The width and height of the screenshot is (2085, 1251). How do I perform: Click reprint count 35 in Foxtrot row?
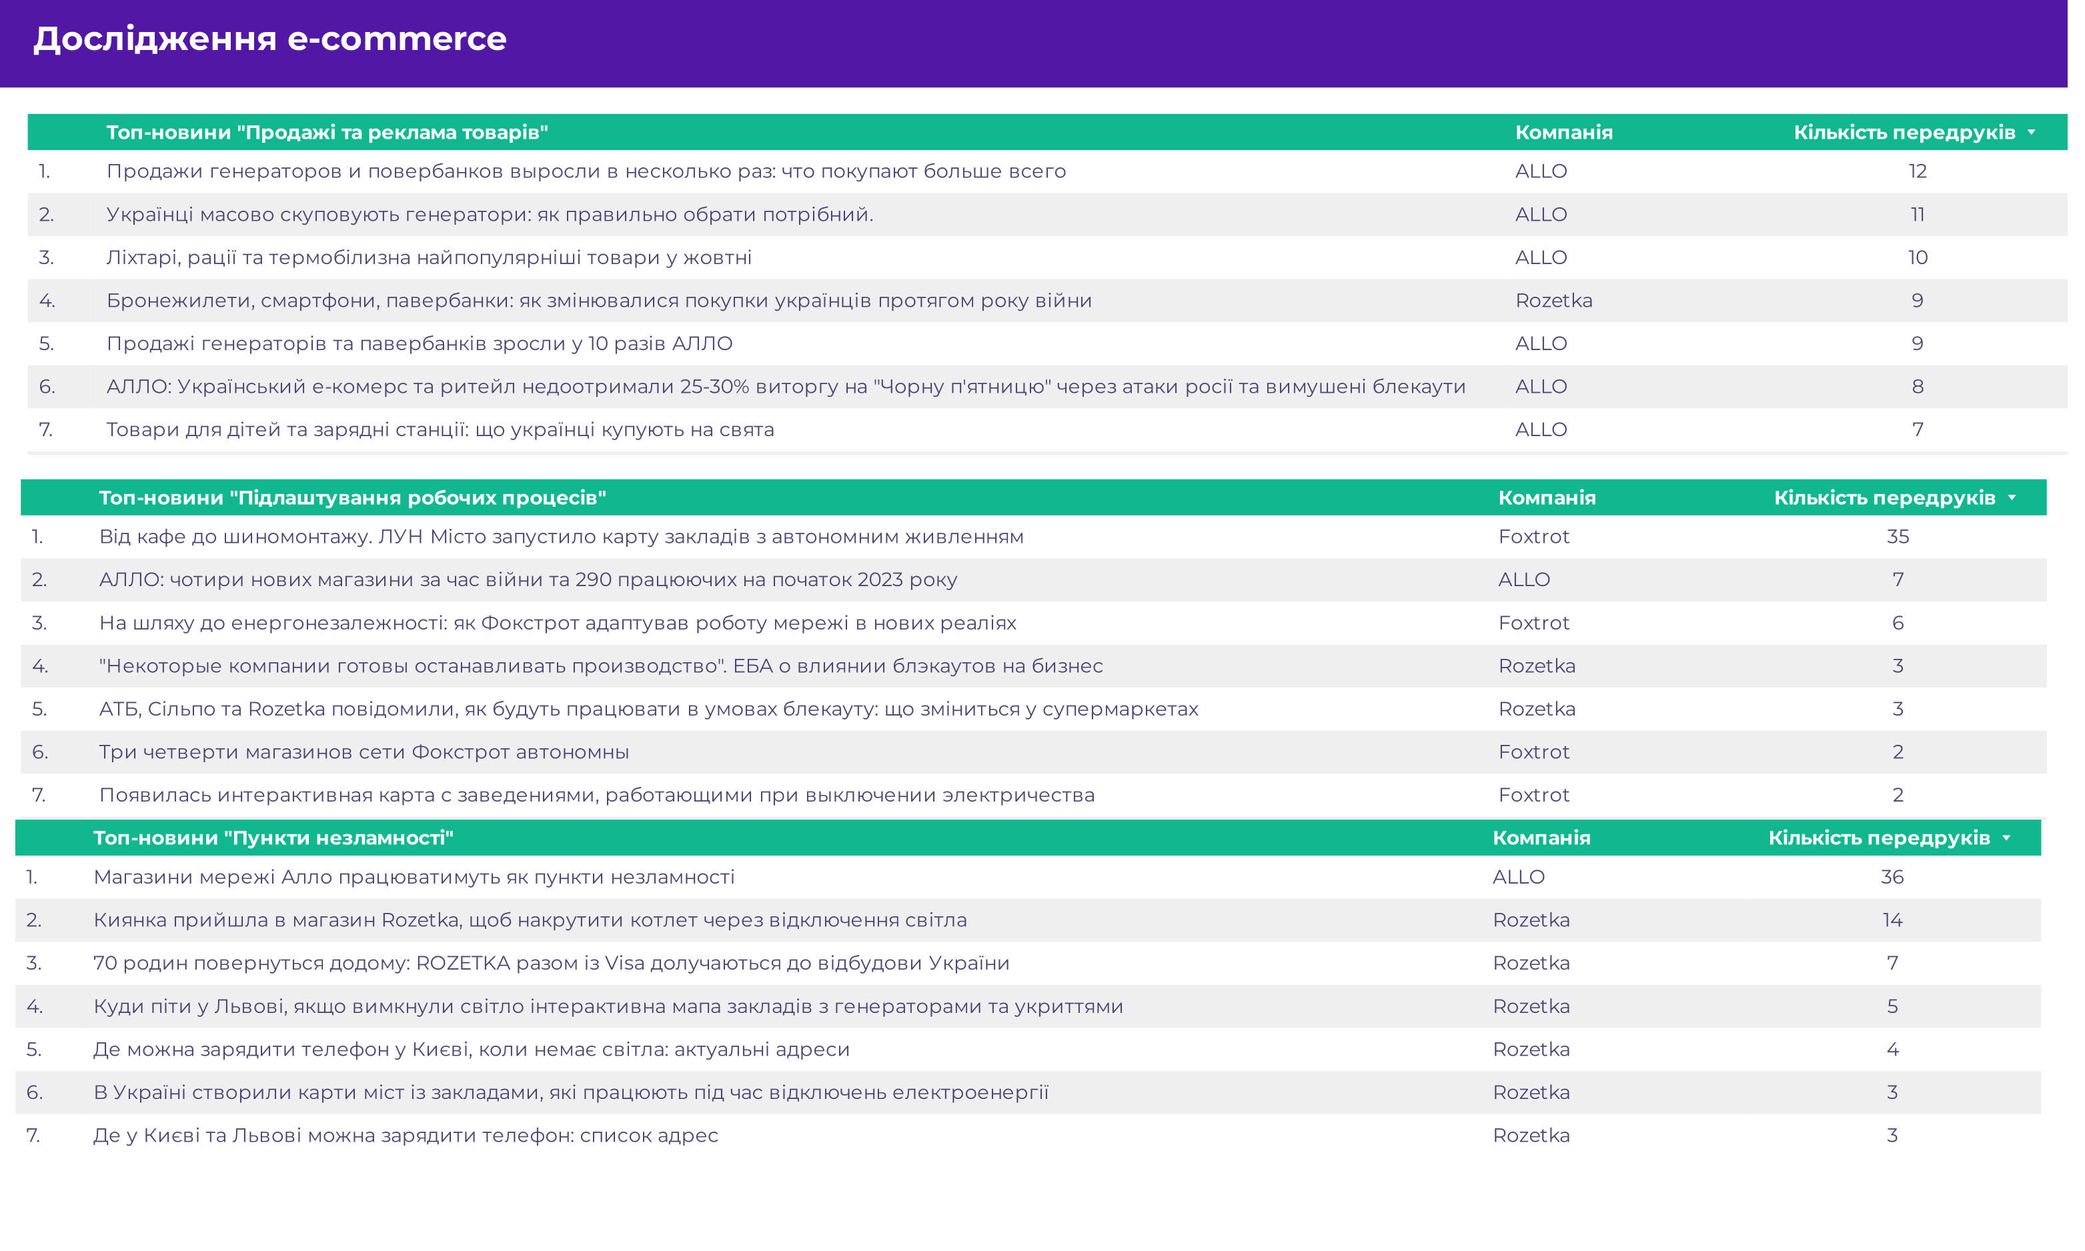click(x=1897, y=536)
